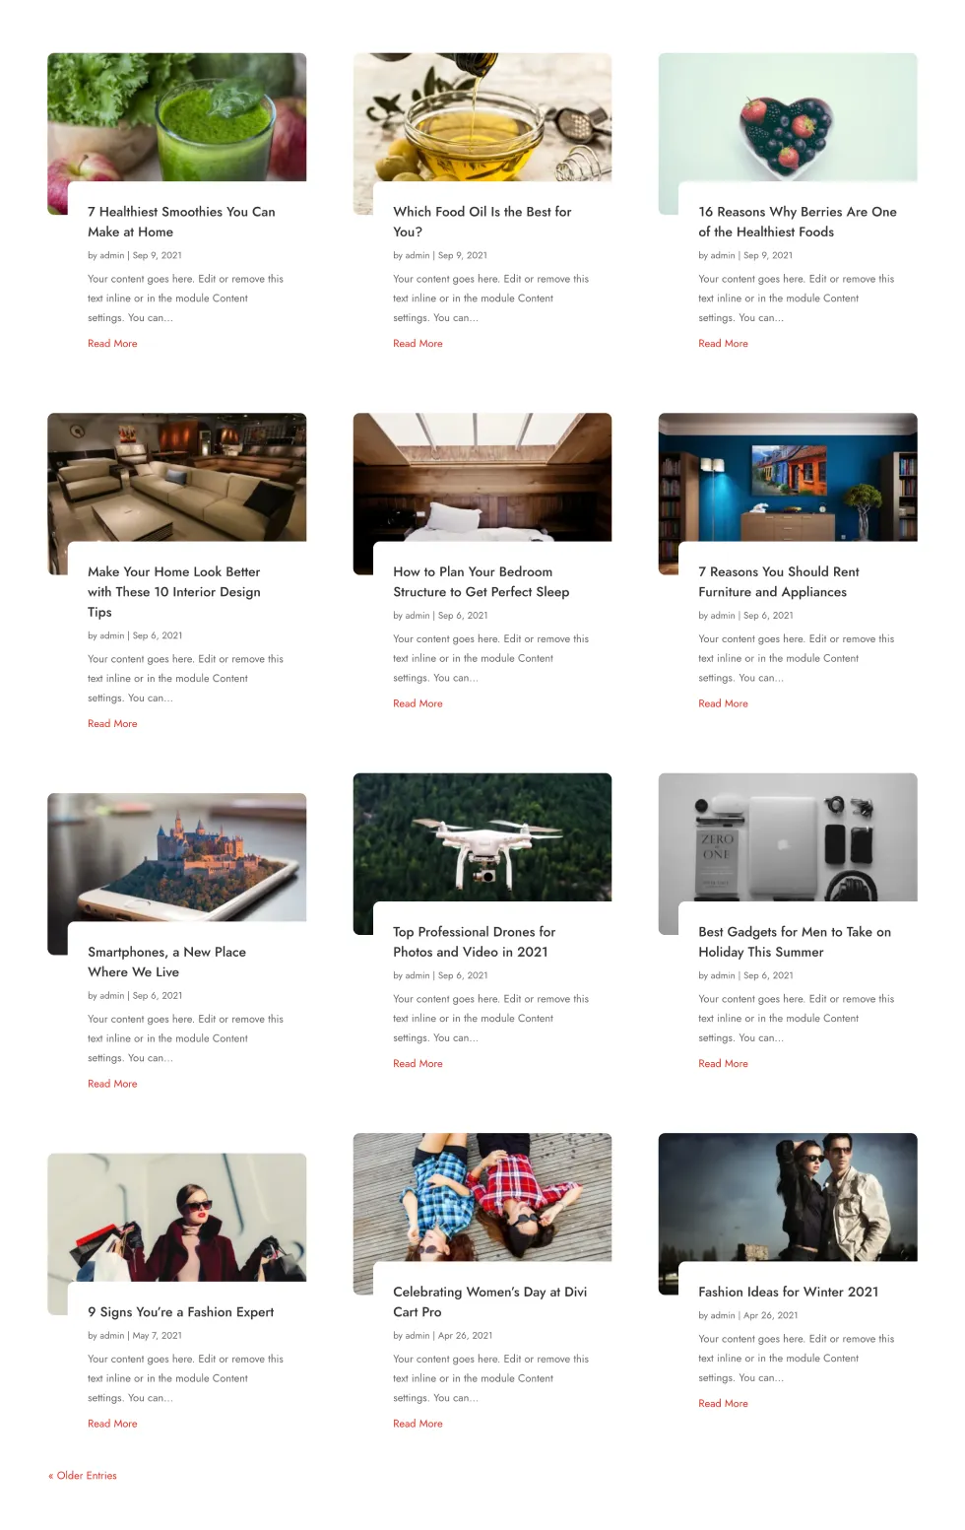This screenshot has width=965, height=1530.
Task: Open the food oil bowl image
Action: pos(482,117)
